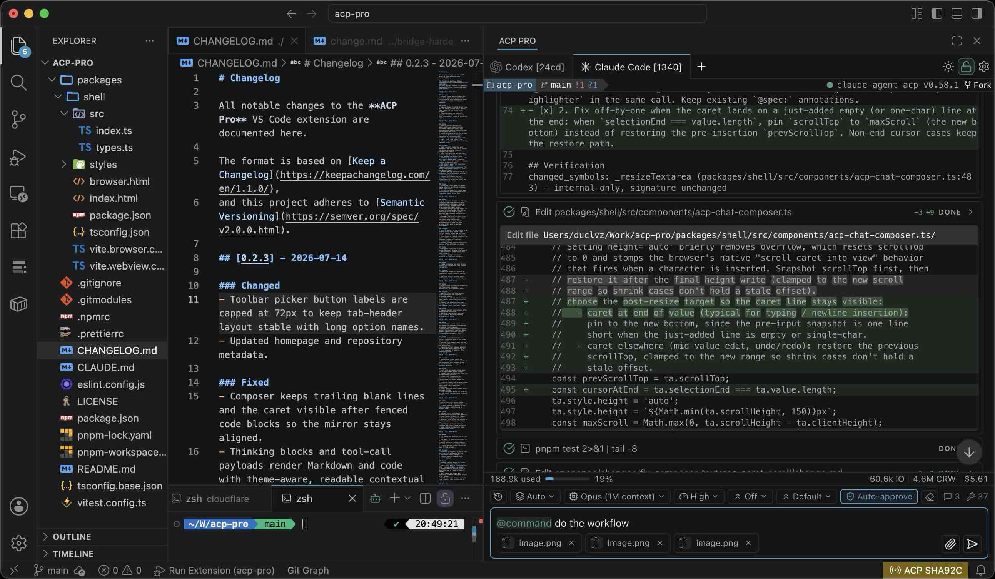Open the Source Control view icon
Viewport: 995px width, 579px height.
[x=18, y=119]
